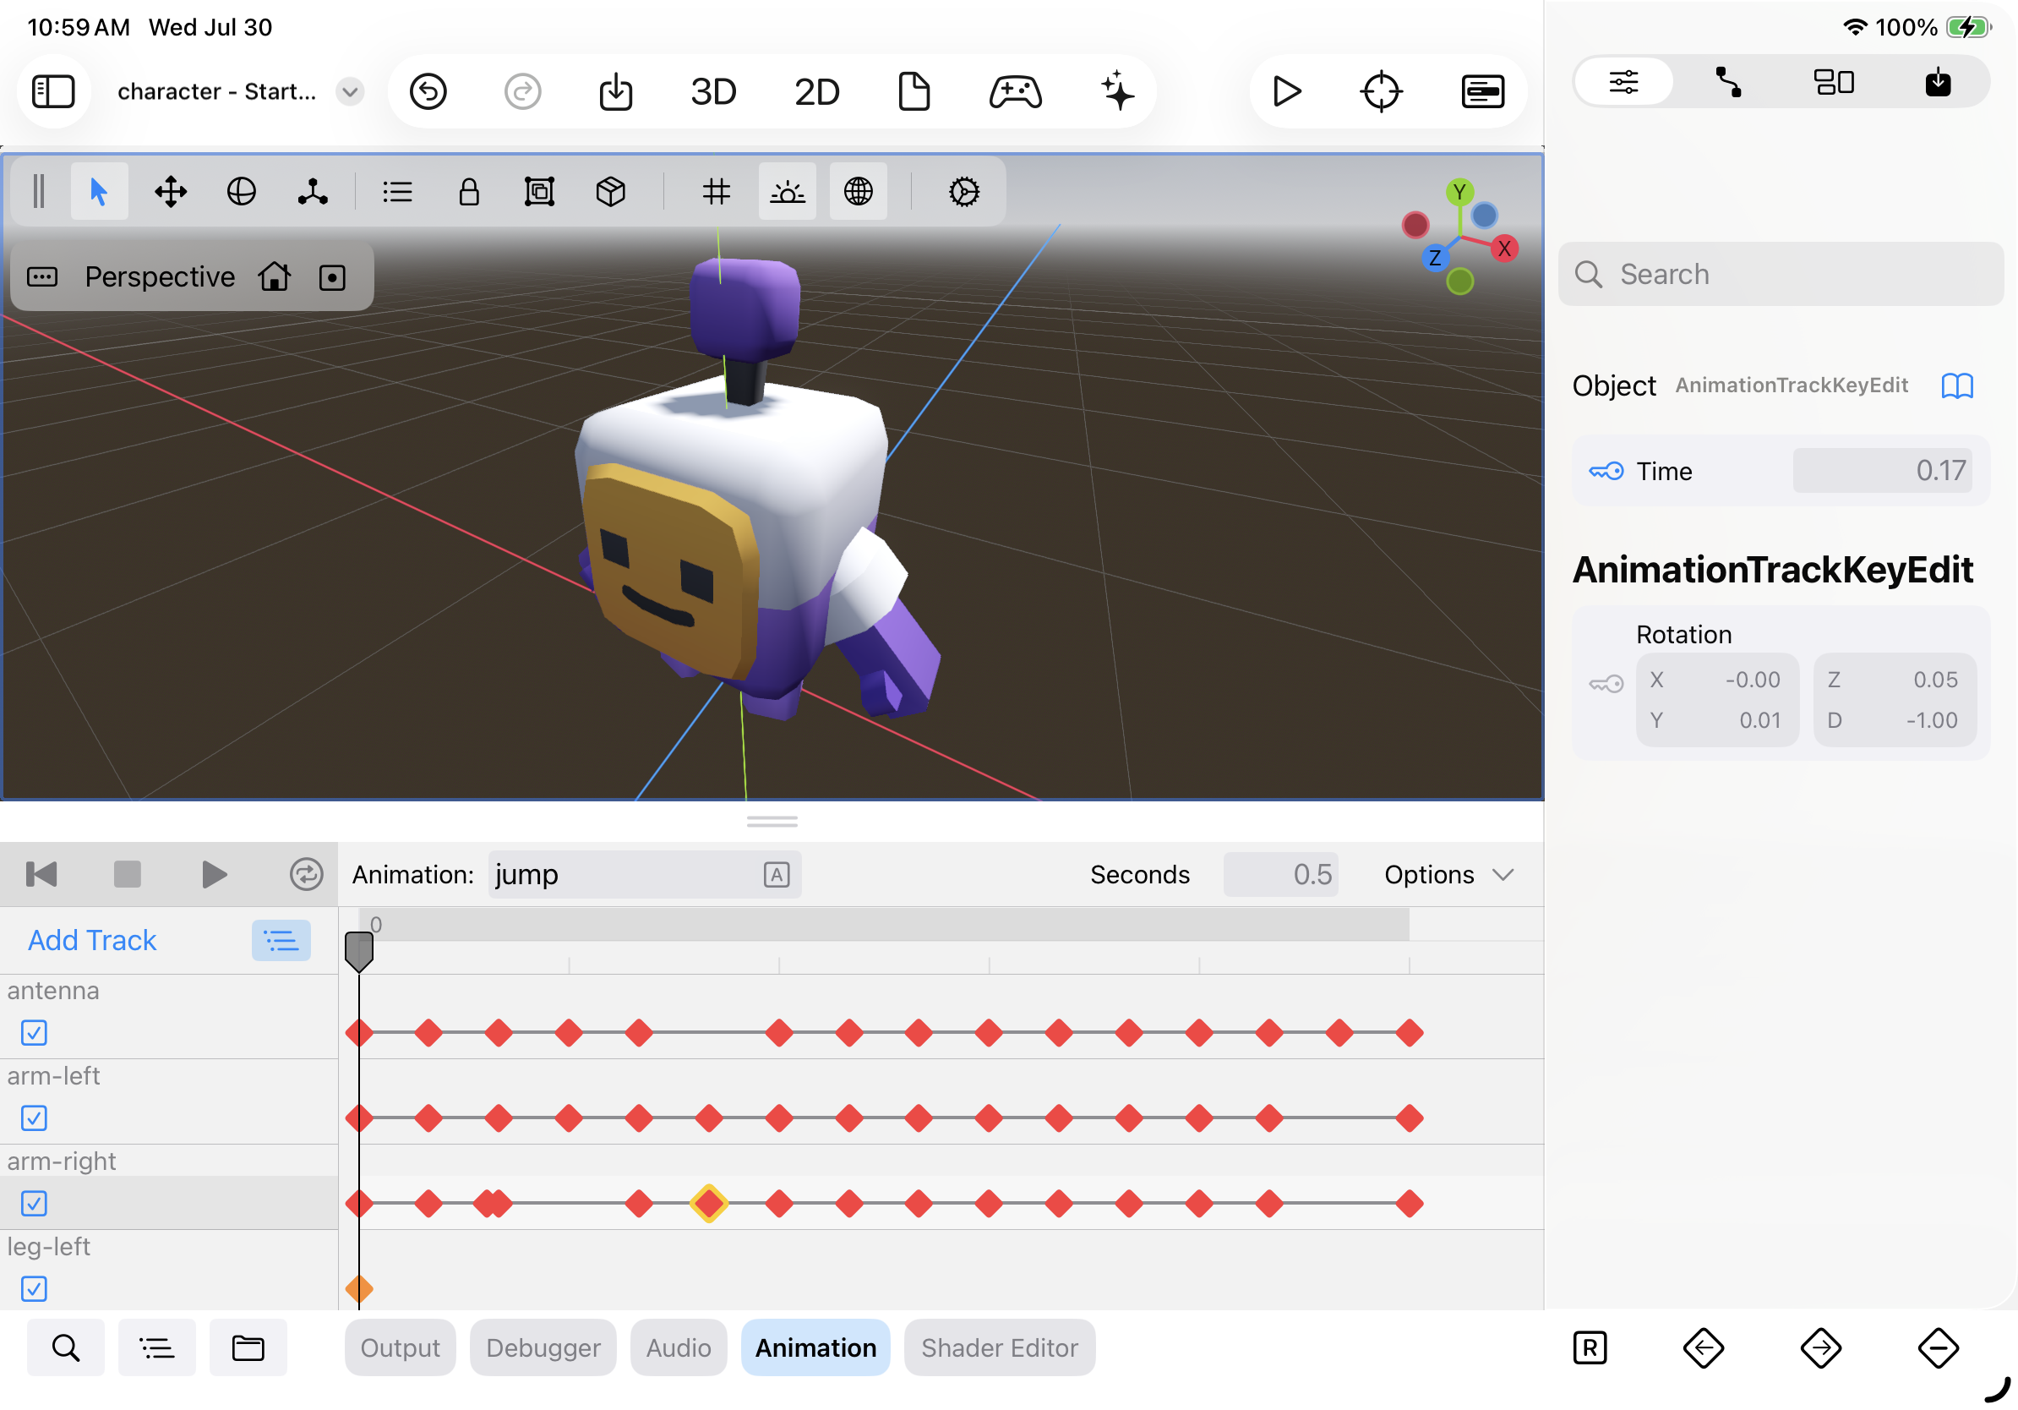Open the Shader Editor tab
The height and width of the screenshot is (1410, 2018).
coord(1000,1347)
